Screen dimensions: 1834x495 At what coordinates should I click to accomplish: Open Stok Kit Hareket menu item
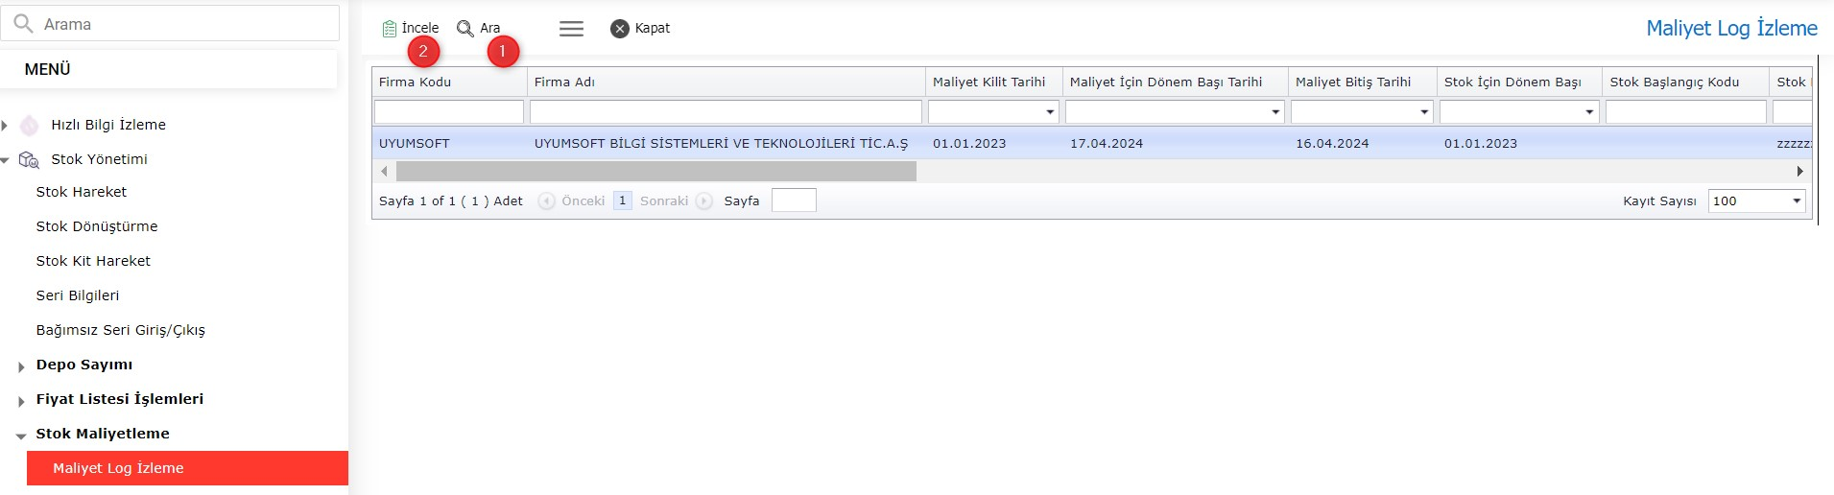coord(93,261)
